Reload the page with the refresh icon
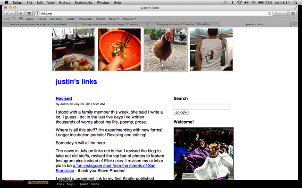Viewport: 302px width, 188px height. point(269,14)
